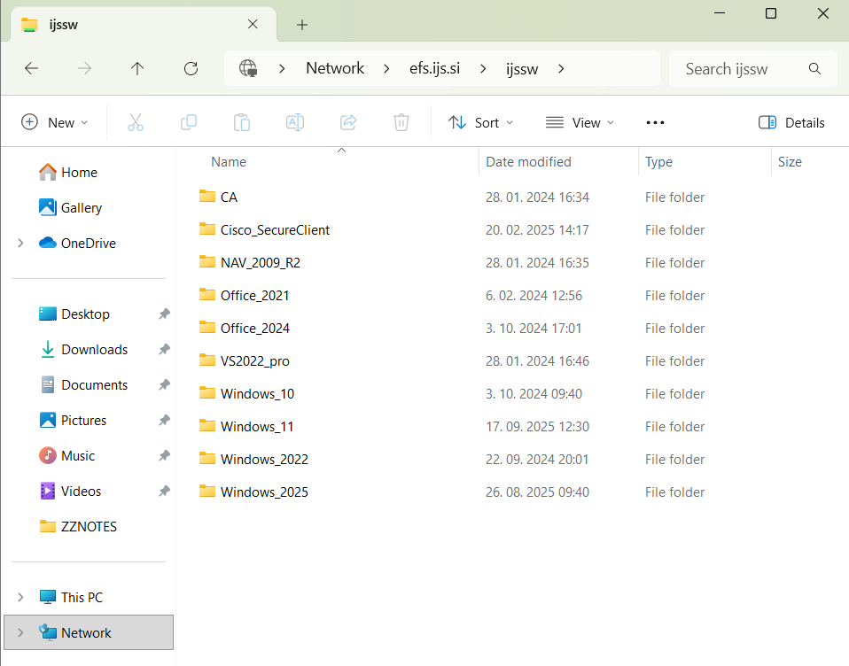The image size is (849, 666).
Task: Click the Paste clipboard icon
Action: (x=242, y=123)
